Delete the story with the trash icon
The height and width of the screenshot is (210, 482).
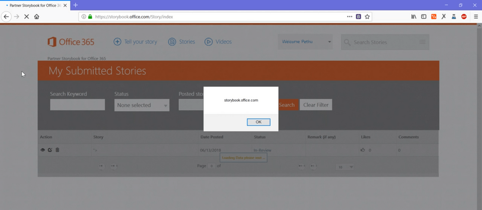click(x=57, y=150)
